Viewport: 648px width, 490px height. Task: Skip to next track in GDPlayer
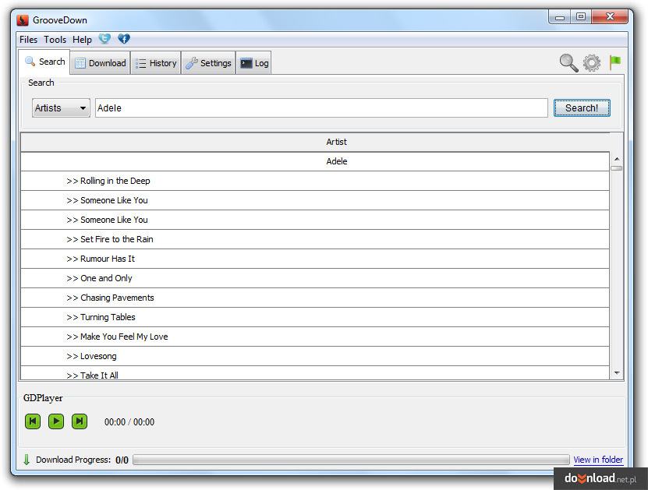(80, 421)
